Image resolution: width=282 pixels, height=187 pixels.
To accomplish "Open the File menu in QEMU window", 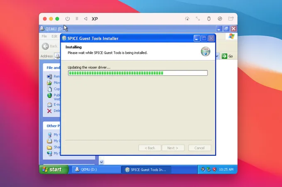I will (44, 36).
